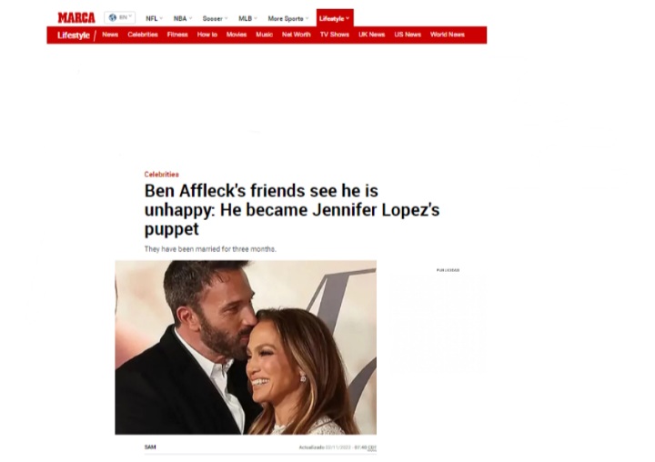Expand the NBA dropdown menu
Image resolution: width=655 pixels, height=462 pixels.
(x=183, y=18)
